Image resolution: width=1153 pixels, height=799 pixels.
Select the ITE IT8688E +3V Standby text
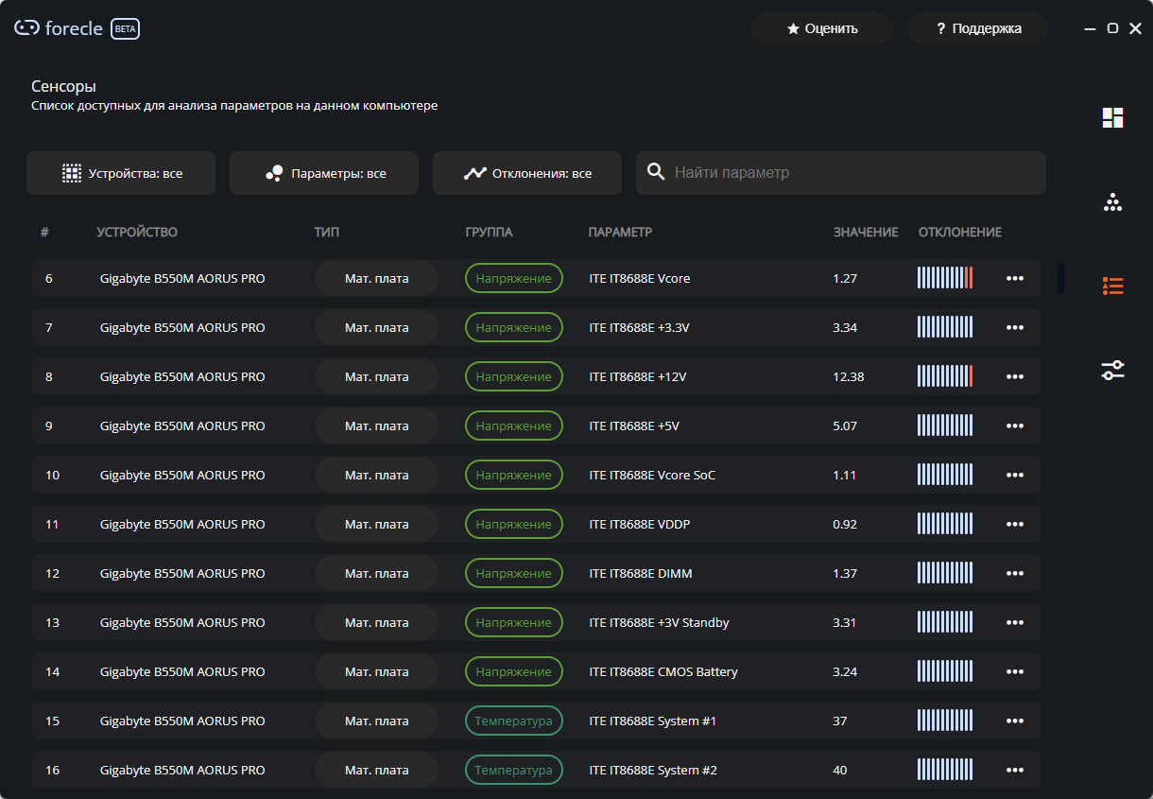[659, 622]
